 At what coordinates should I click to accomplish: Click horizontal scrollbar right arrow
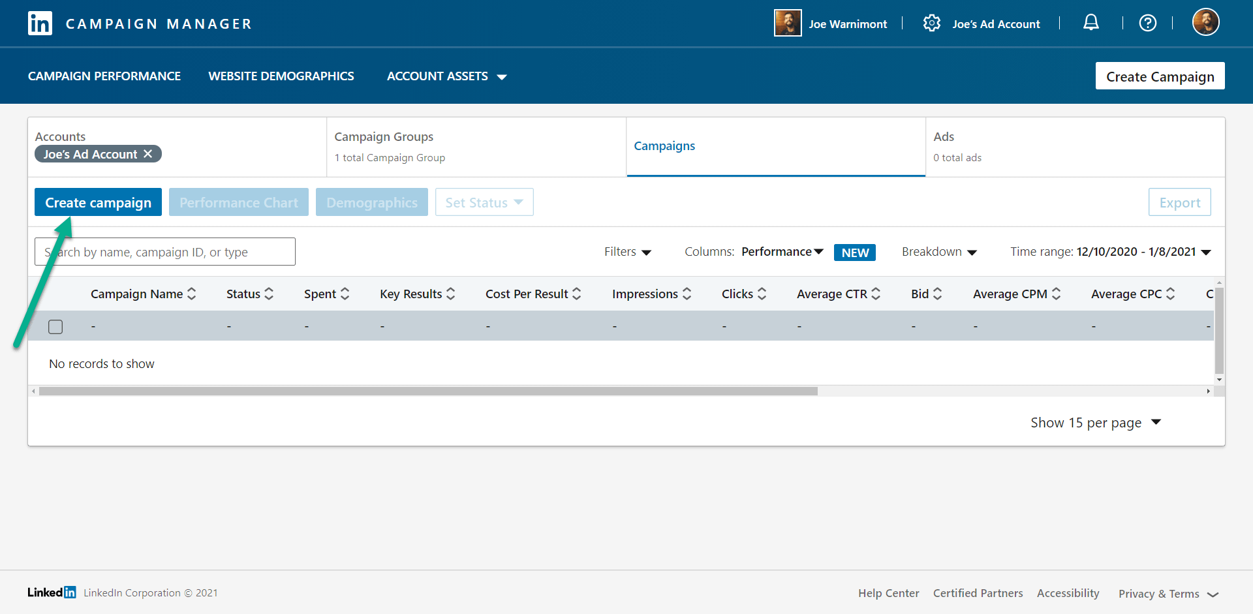(1208, 391)
